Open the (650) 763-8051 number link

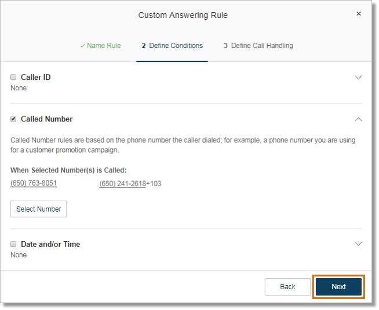(x=34, y=183)
